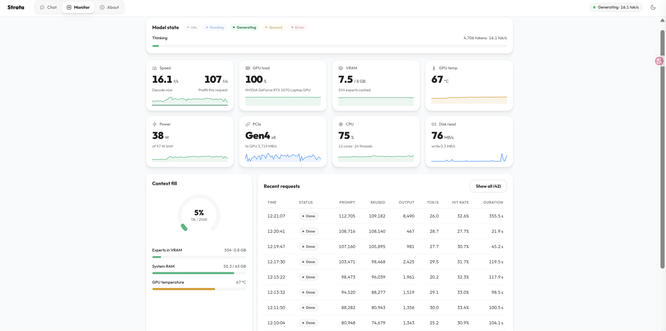Viewport: 666px width, 331px height.
Task: Show all 42 recent requests
Action: tap(488, 186)
